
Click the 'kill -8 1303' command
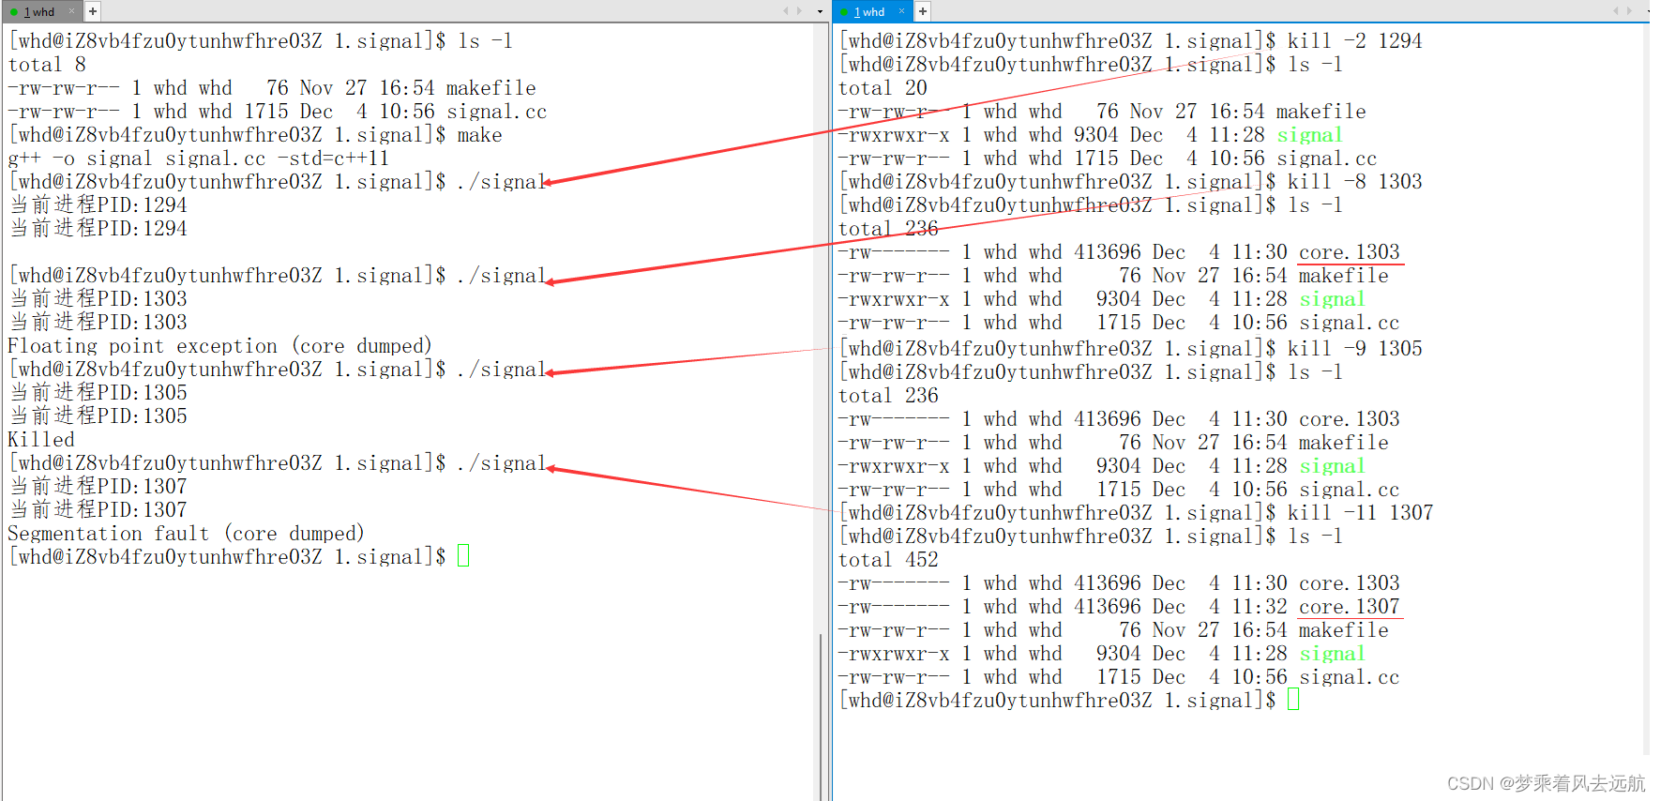1355,182
